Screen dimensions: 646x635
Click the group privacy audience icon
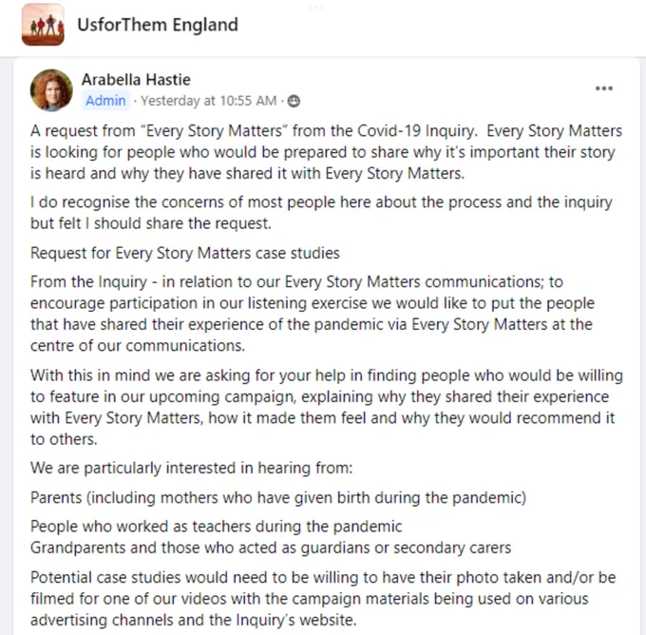(294, 101)
